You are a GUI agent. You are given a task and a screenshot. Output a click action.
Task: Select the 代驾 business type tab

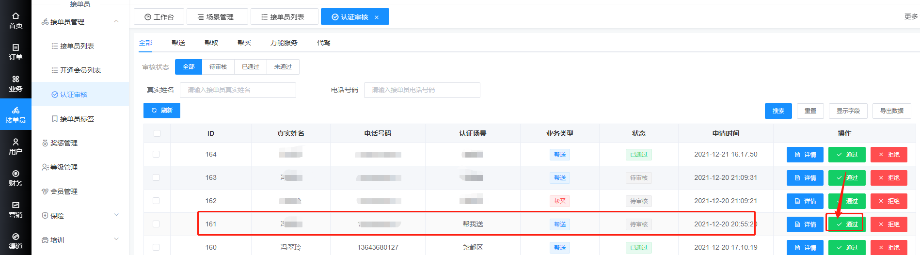tap(324, 43)
